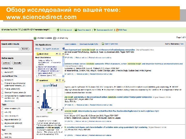The width and height of the screenshot is (186, 139).
Task: Expand view more under Journal/Book Title
Action: click(9, 101)
